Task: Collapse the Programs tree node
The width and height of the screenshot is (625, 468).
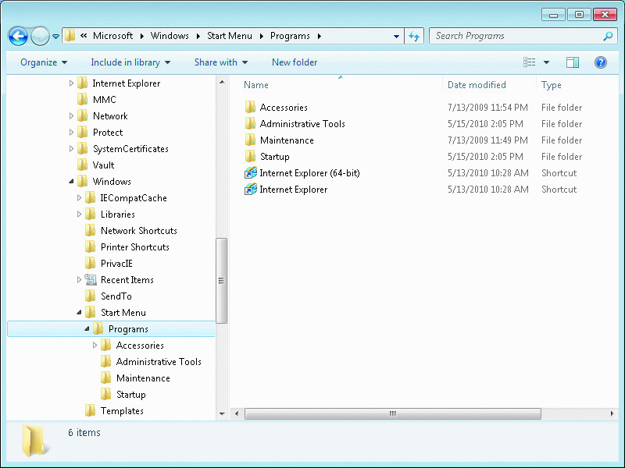Action: tap(87, 329)
